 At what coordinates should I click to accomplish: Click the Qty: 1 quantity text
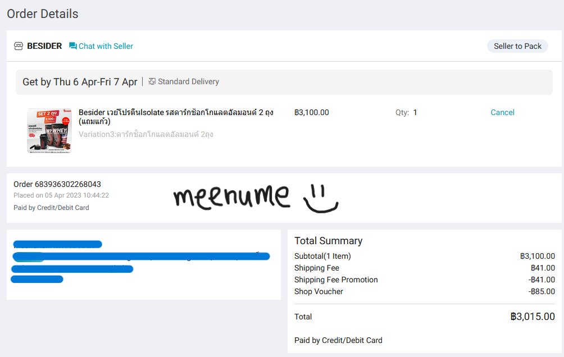click(x=406, y=112)
